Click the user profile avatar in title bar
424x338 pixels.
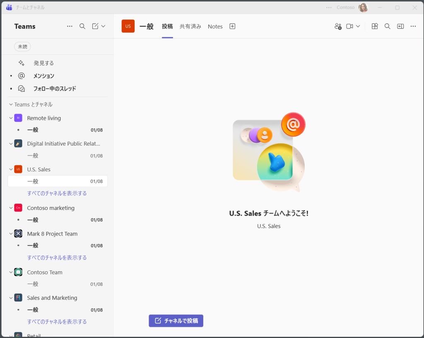pyautogui.click(x=363, y=7)
